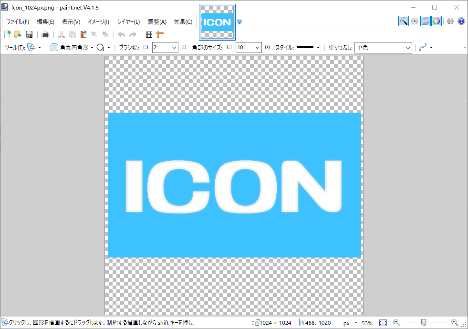This screenshot has height=329, width=468.
Task: Select the ICON image thumbnail tab
Action: click(x=217, y=22)
